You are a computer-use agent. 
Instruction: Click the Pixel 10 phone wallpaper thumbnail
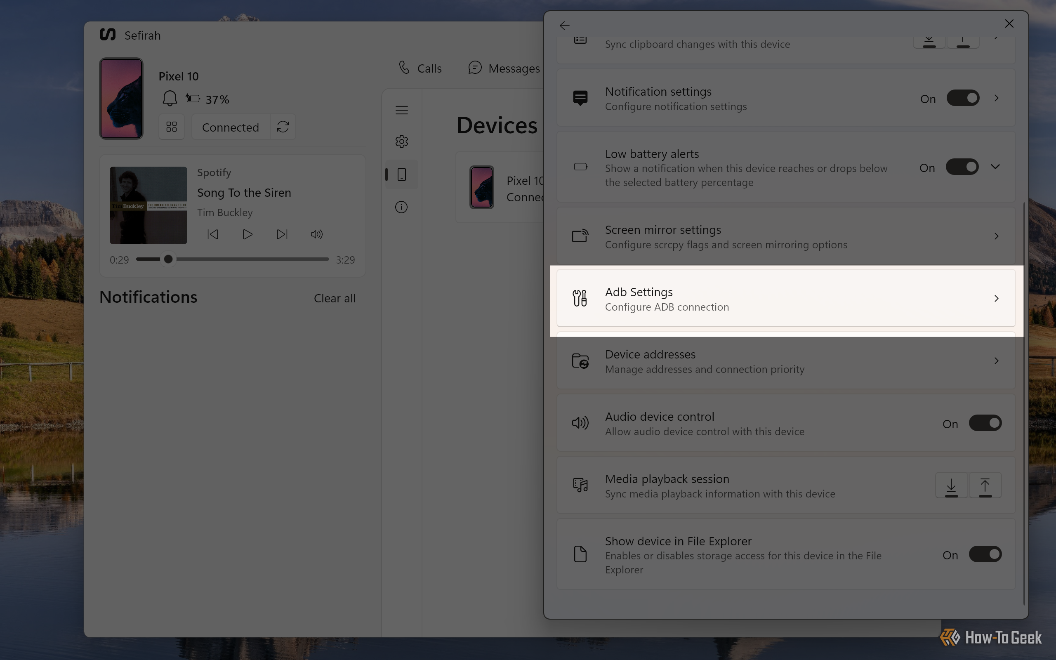coord(121,99)
